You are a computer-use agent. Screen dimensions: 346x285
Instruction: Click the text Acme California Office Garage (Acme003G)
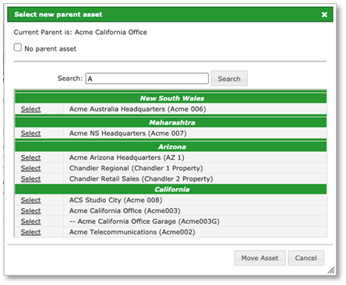(x=144, y=221)
